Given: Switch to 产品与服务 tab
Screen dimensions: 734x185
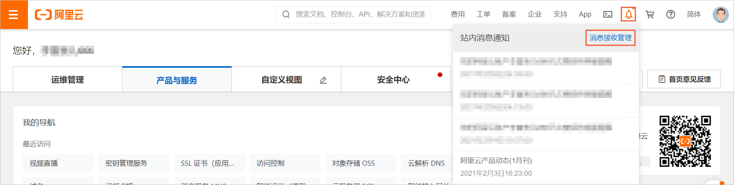Looking at the screenshot, I should click(177, 80).
